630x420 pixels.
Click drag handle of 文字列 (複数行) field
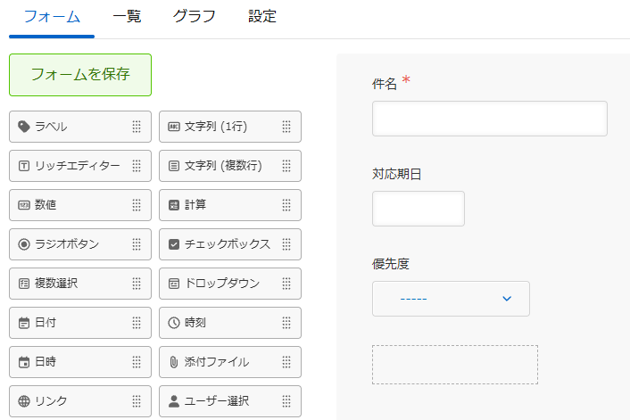[286, 166]
